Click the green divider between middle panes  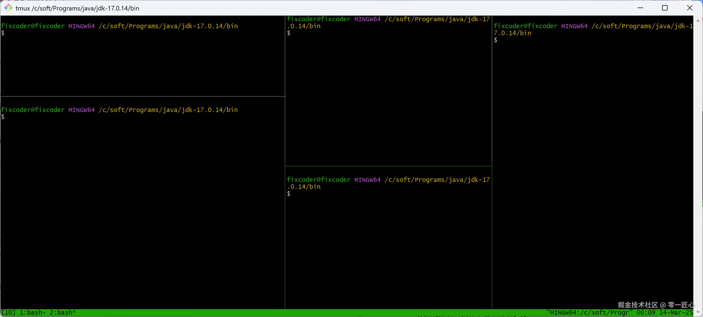click(388, 166)
